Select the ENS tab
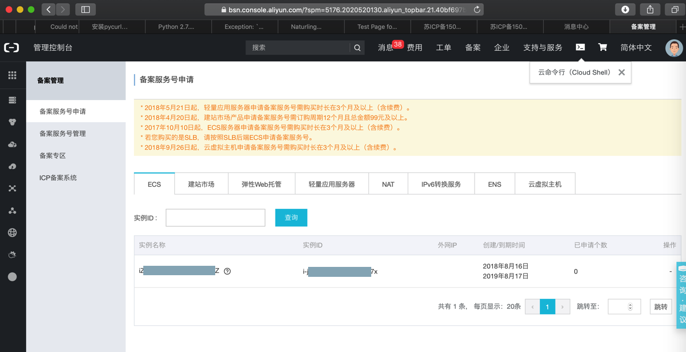This screenshot has width=686, height=352. [495, 184]
